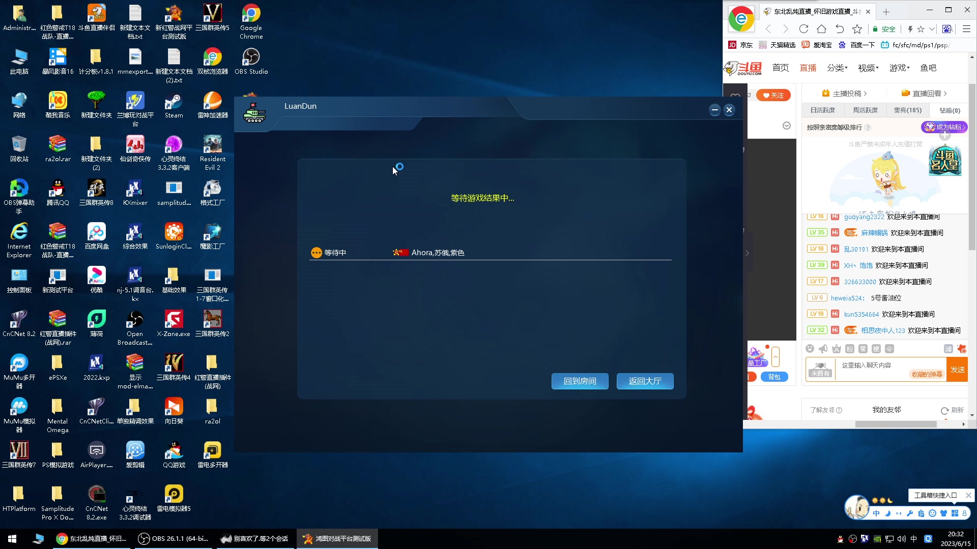Toggle the 关注 follow button
This screenshot has height=549, width=977.
tap(773, 96)
